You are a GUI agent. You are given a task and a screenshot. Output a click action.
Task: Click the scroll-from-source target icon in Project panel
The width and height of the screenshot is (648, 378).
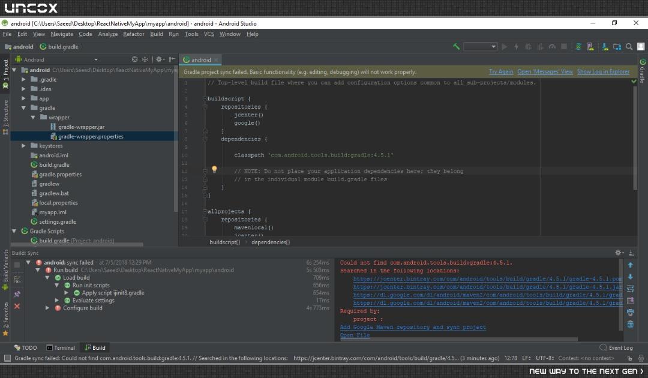(x=135, y=59)
